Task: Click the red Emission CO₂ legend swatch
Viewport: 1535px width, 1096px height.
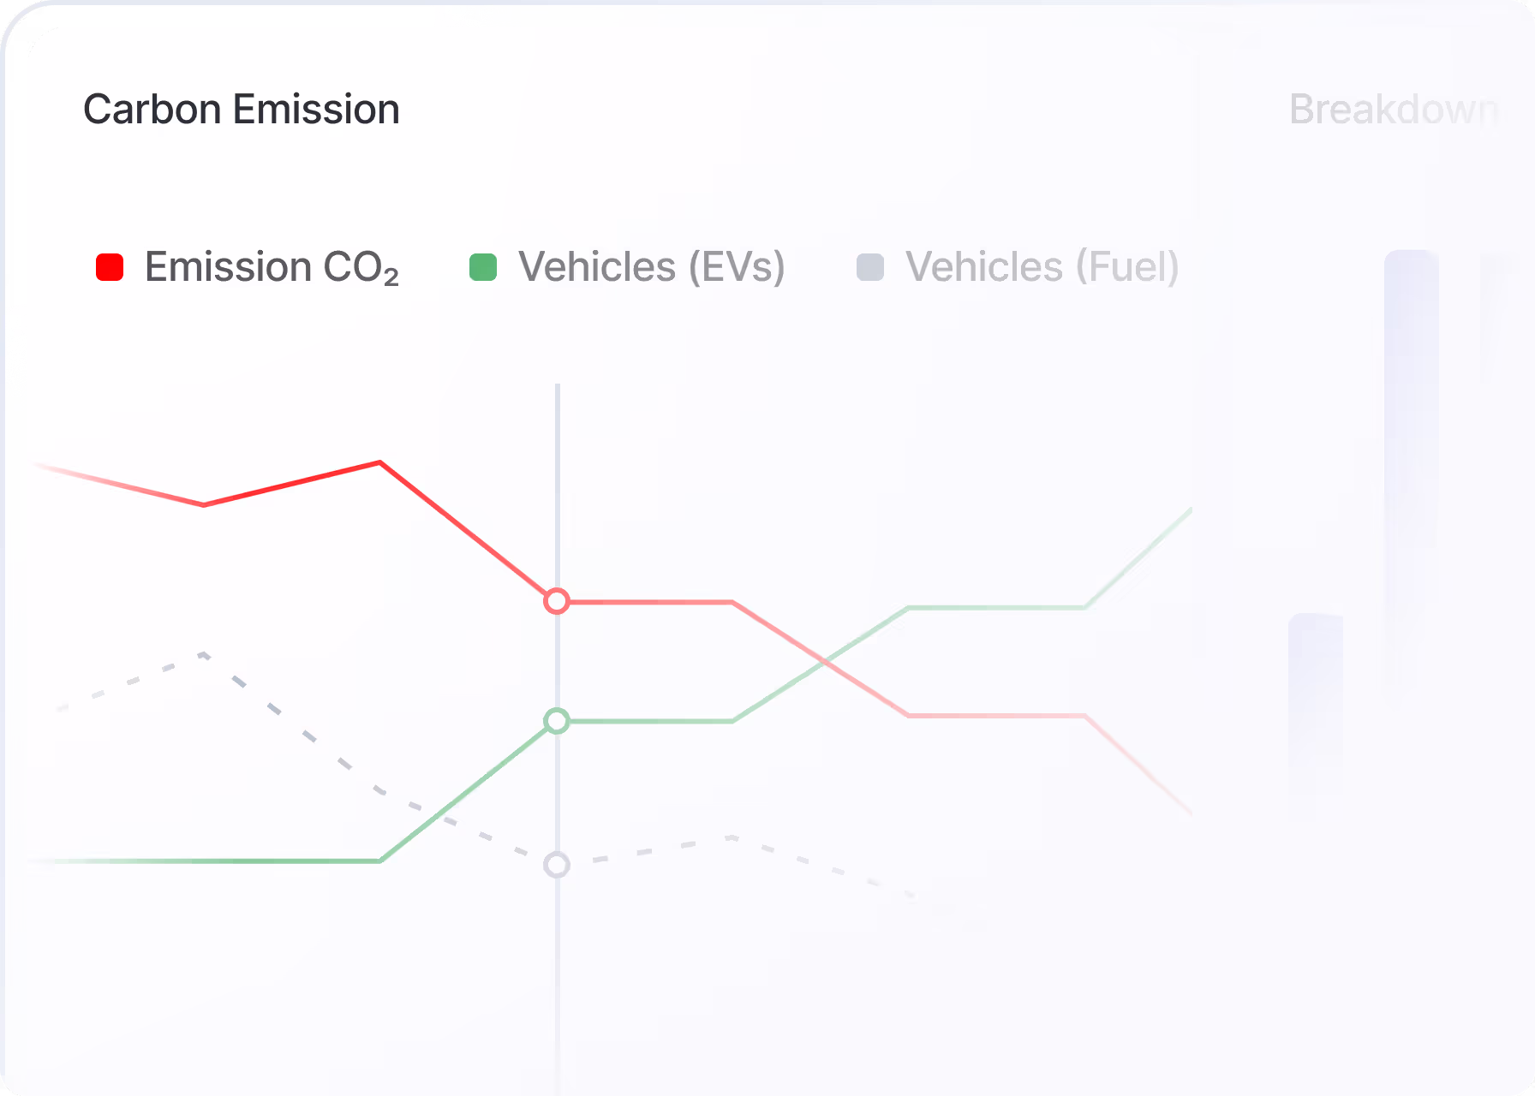Action: pos(110,267)
